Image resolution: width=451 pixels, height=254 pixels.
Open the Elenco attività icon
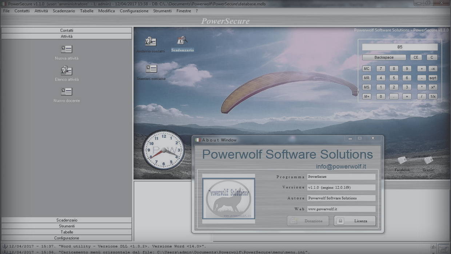tap(67, 70)
